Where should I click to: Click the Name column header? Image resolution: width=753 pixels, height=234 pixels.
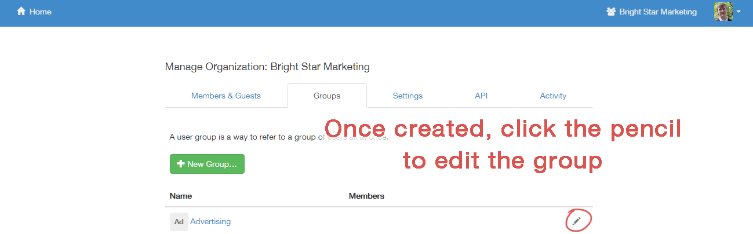click(x=181, y=196)
